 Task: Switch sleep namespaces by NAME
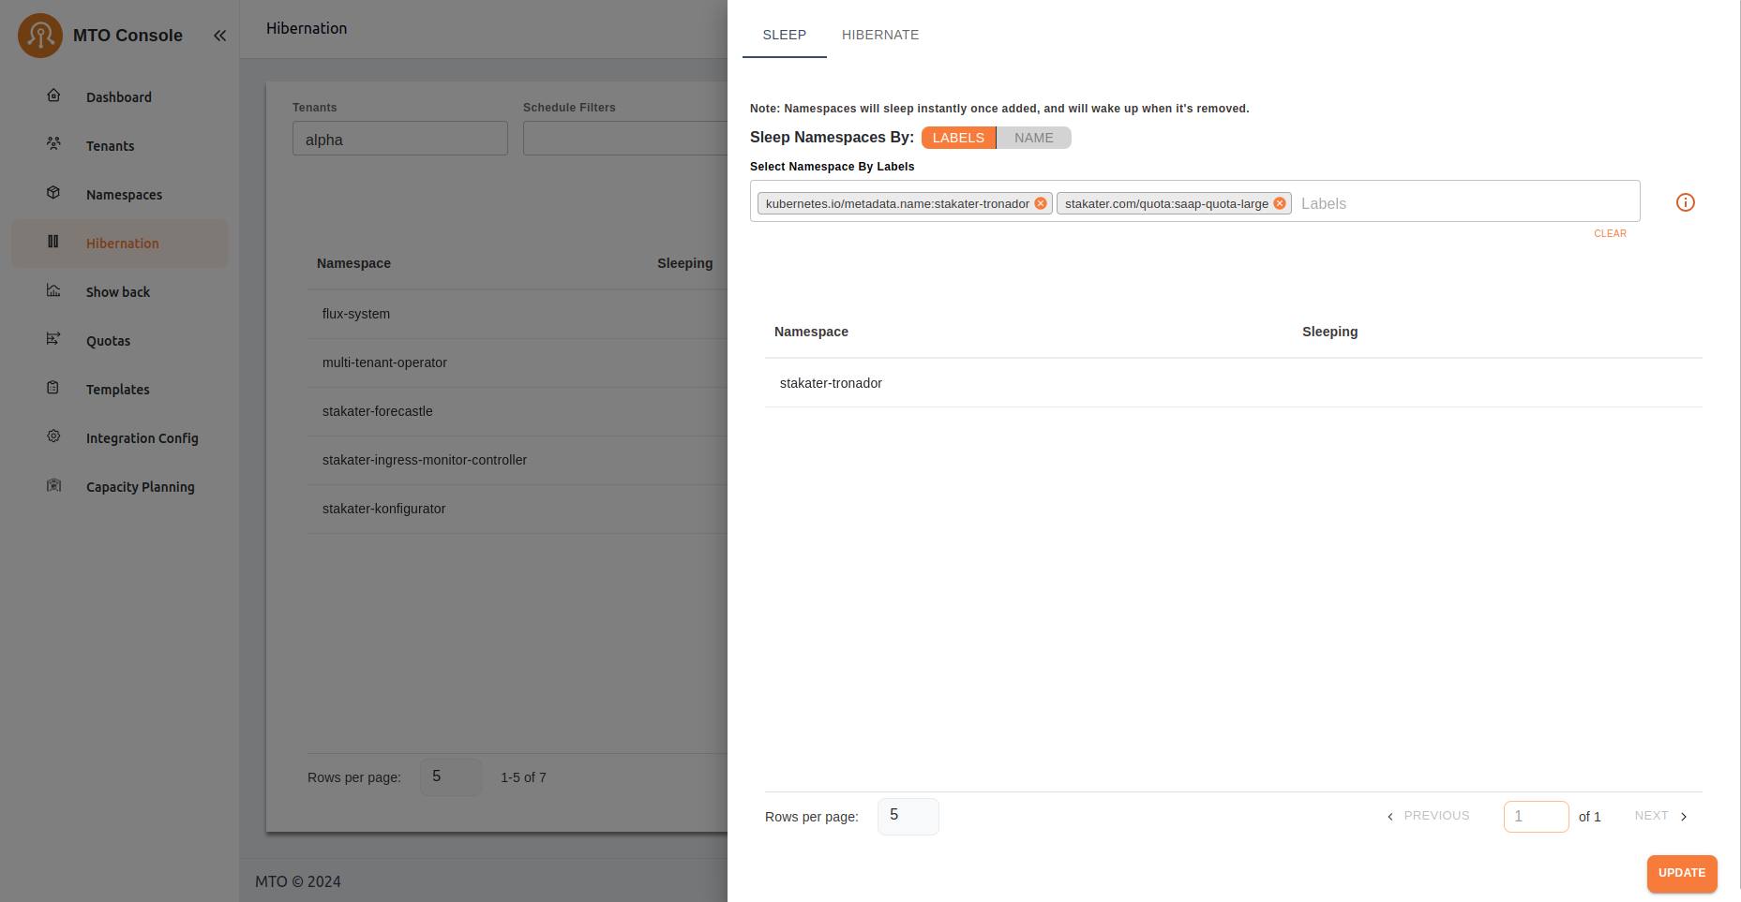[1033, 138]
